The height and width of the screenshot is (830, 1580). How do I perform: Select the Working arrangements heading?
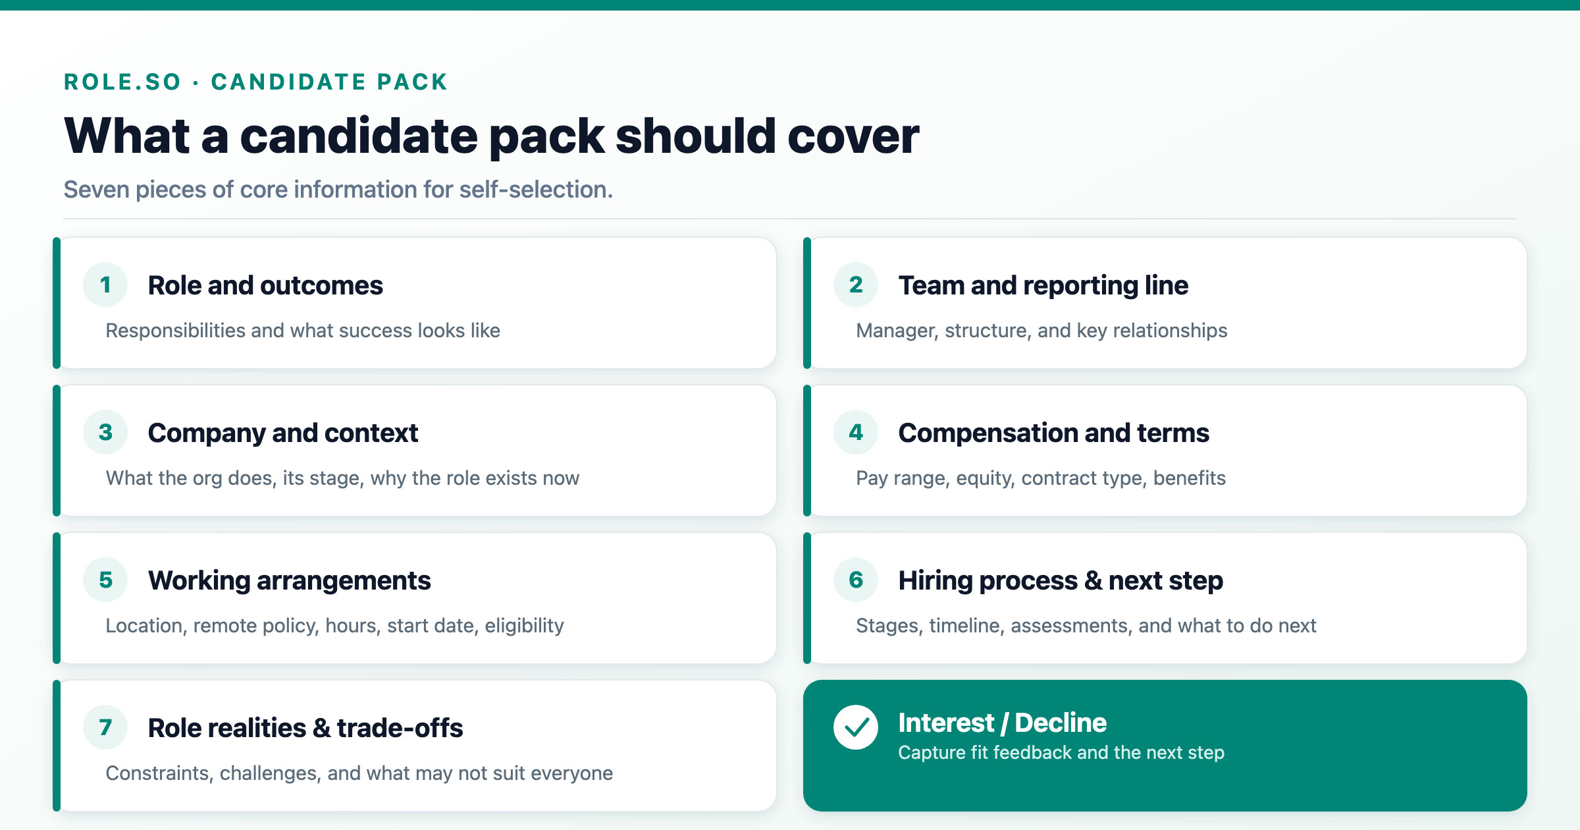(290, 580)
